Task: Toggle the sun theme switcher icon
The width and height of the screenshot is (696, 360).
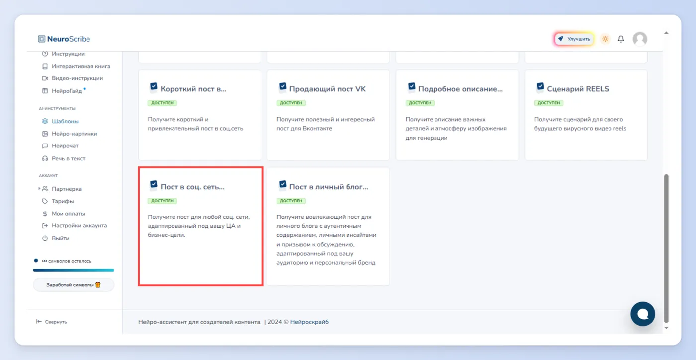Action: point(605,39)
